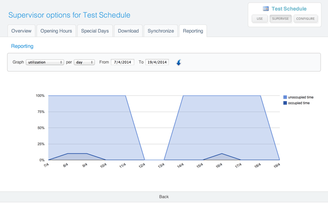
Task: Click the SUPERVISE button
Action: tap(280, 19)
